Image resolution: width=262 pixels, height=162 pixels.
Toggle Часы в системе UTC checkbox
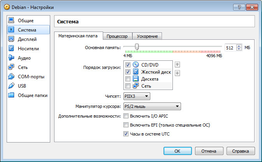[x=126, y=134]
